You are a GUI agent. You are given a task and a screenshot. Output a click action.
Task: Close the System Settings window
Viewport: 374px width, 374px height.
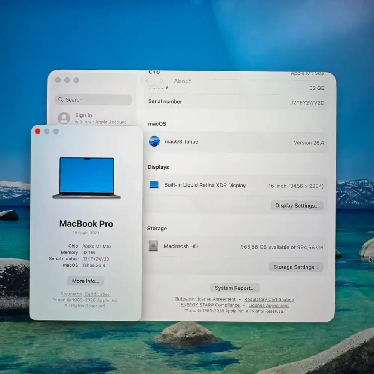click(x=58, y=80)
